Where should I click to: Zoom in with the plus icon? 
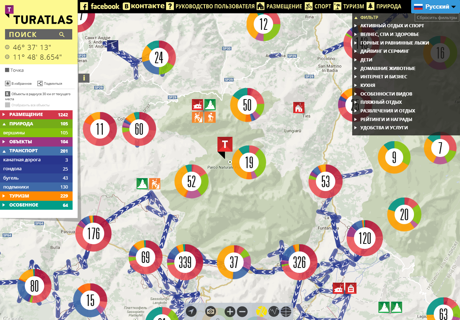click(x=230, y=311)
